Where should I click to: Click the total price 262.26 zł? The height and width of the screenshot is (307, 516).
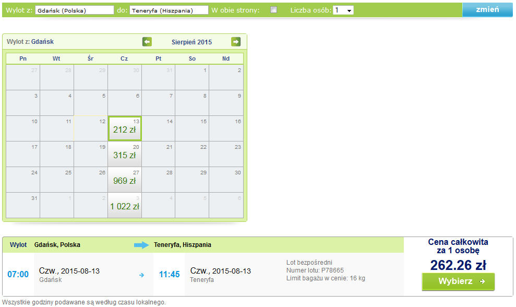[458, 265]
